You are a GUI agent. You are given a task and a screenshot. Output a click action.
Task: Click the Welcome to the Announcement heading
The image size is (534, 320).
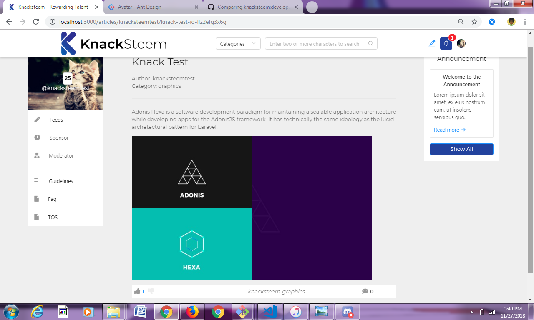coord(462,80)
